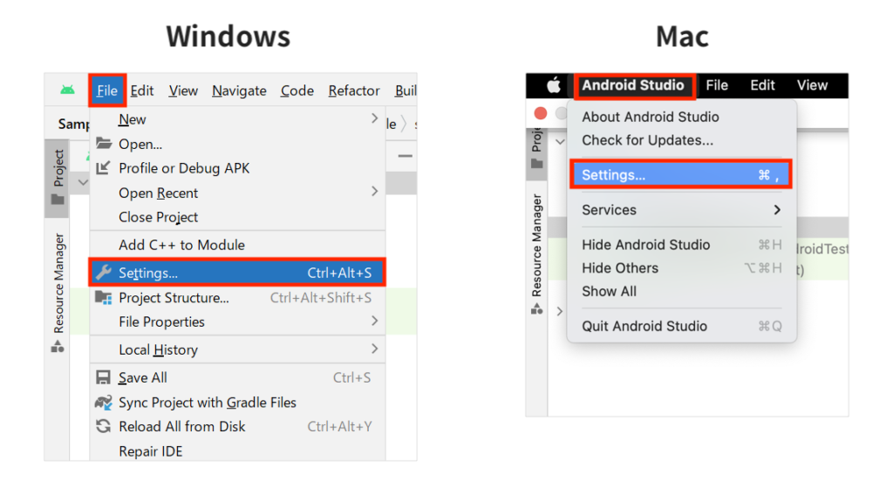Expand the Services submenu
The height and width of the screenshot is (481, 893).
[x=681, y=210]
